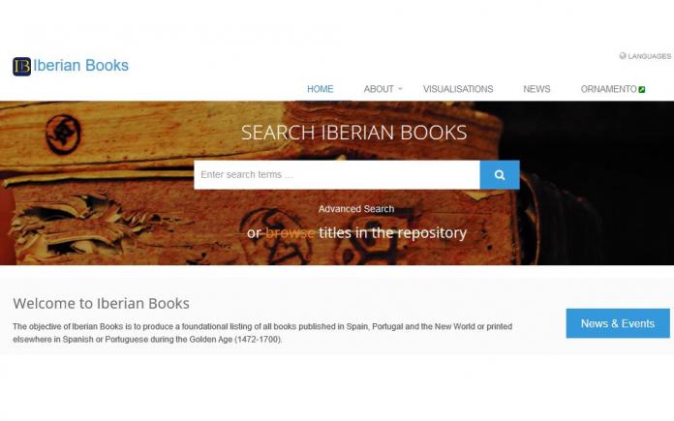The height and width of the screenshot is (421, 674).
Task: Expand the About dropdown arrow
Action: (400, 89)
